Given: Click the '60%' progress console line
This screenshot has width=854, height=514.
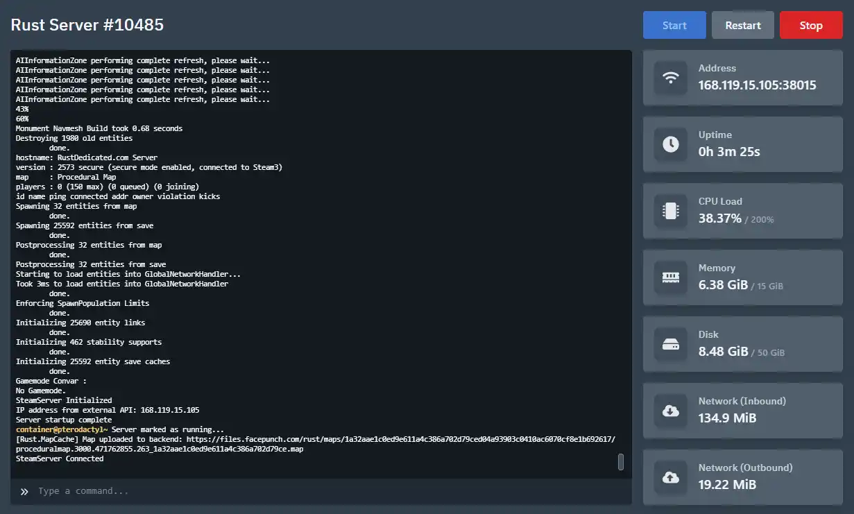Looking at the screenshot, I should [22, 119].
